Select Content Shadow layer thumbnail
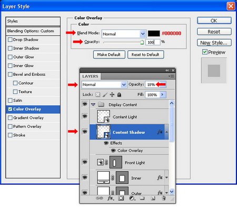 (103, 132)
